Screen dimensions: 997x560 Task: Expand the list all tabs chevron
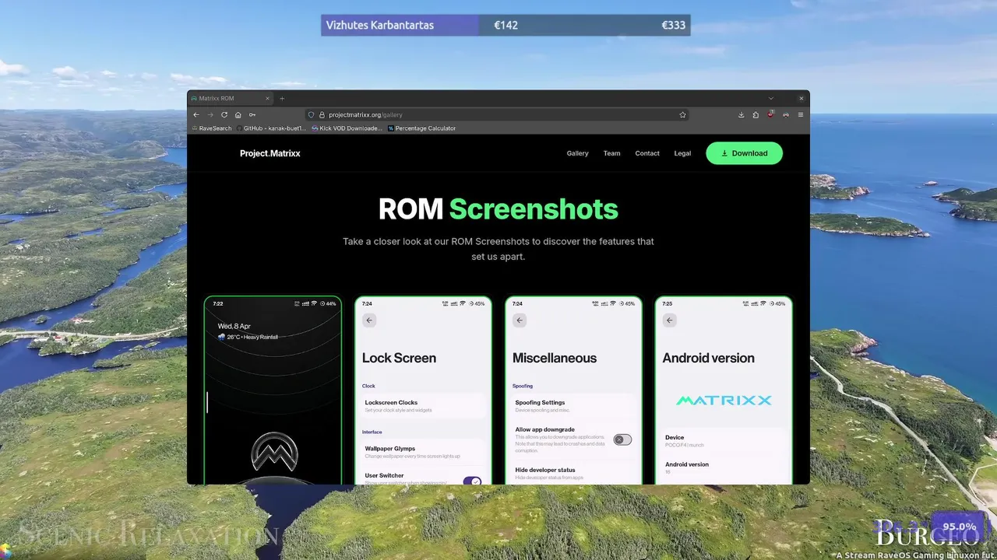tap(771, 99)
